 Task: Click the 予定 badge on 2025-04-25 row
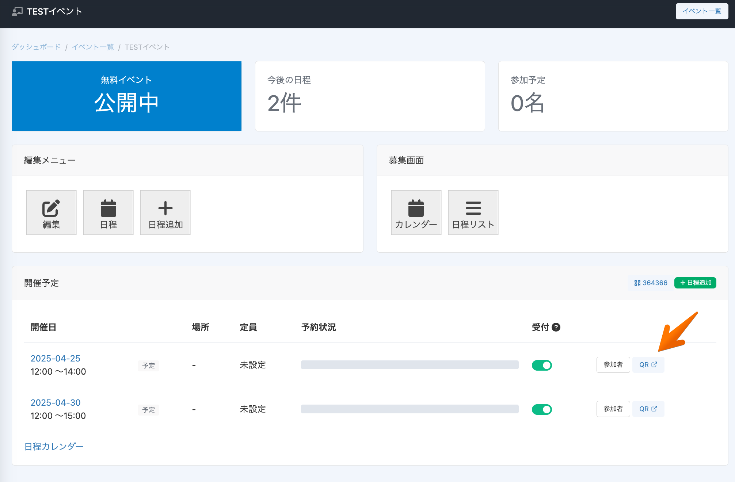pyautogui.click(x=148, y=366)
